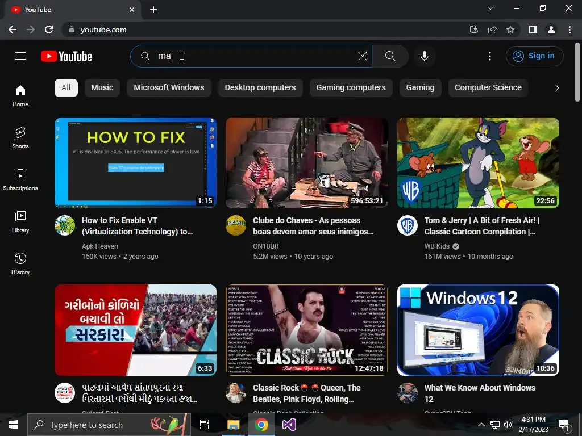This screenshot has width=582, height=436.
Task: Toggle the browser side panel icon
Action: tap(533, 30)
